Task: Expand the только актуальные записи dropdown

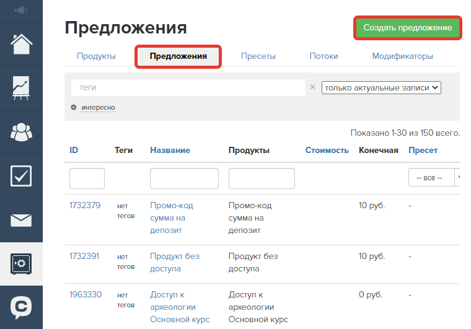Action: point(381,88)
